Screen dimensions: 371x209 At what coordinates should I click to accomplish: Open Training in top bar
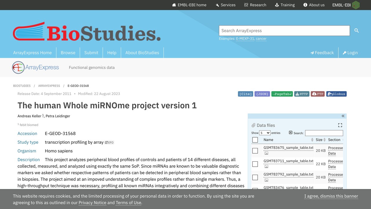285,5
